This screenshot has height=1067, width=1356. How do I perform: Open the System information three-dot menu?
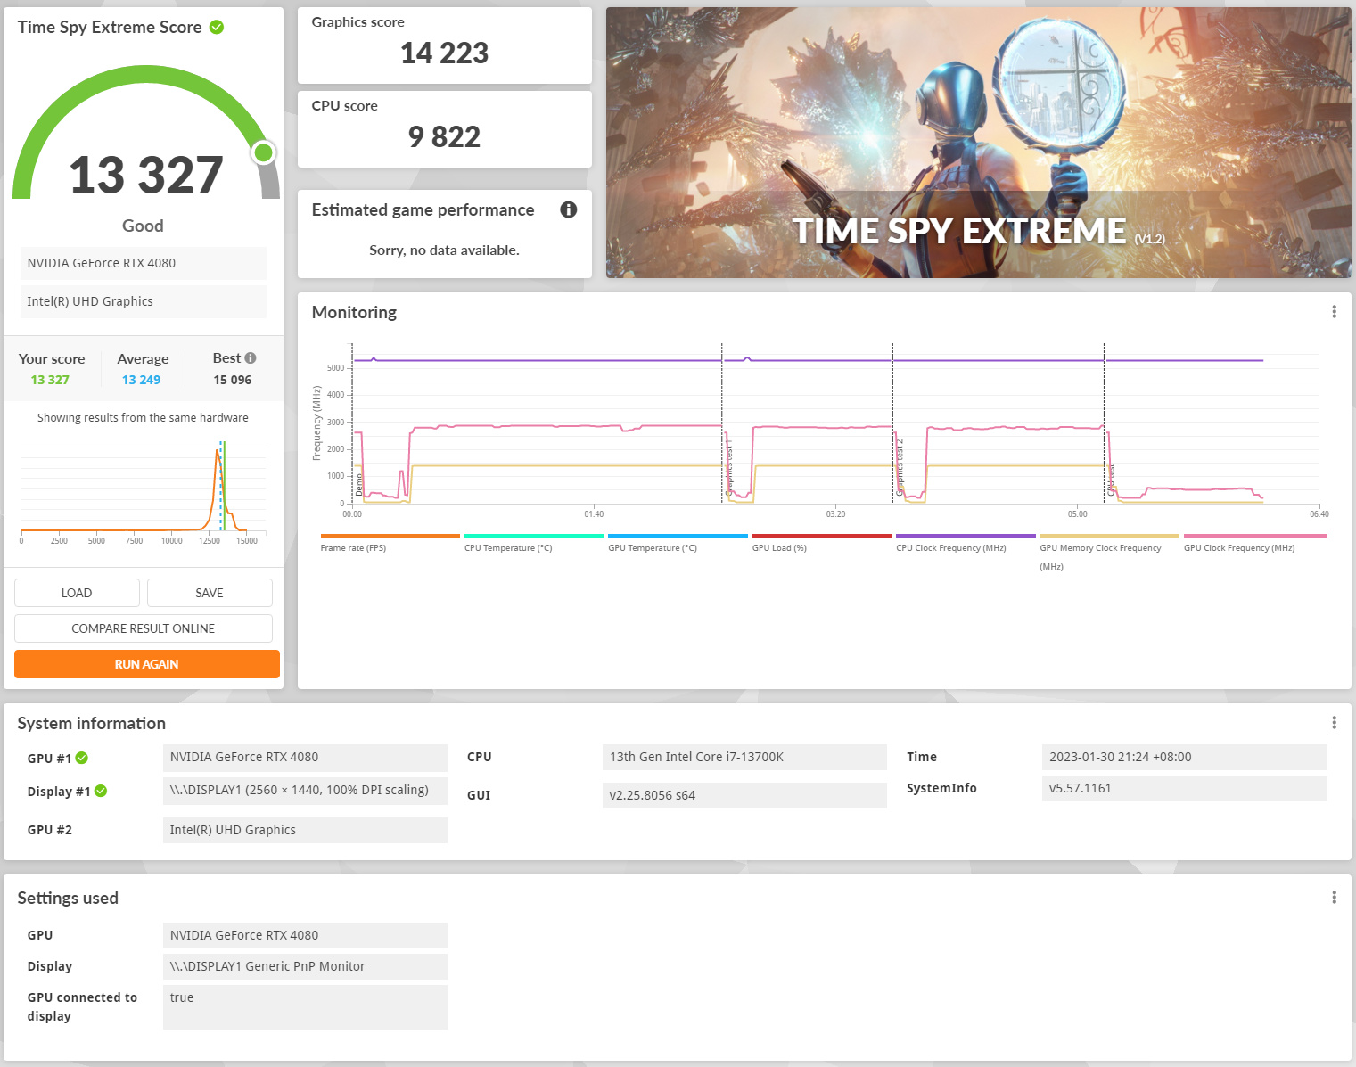pyautogui.click(x=1334, y=723)
